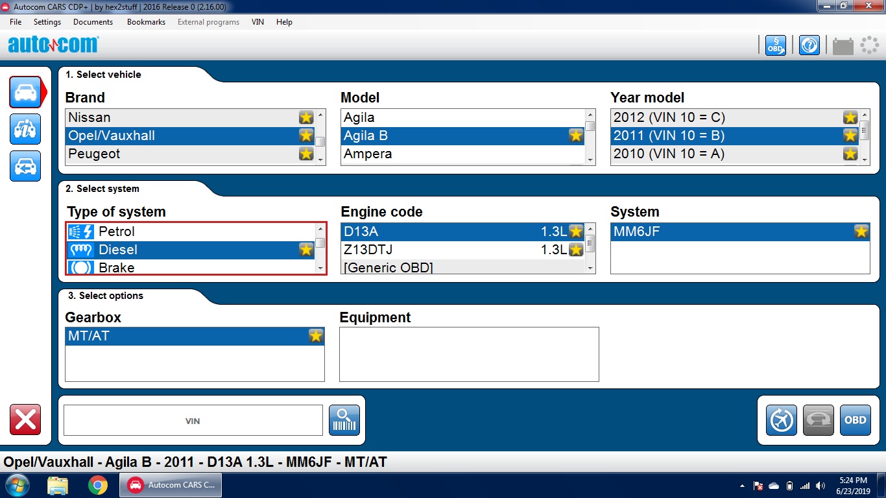Open the mechanic/workshop sidebar icon
Viewport: 886px width, 498px height.
(25, 129)
